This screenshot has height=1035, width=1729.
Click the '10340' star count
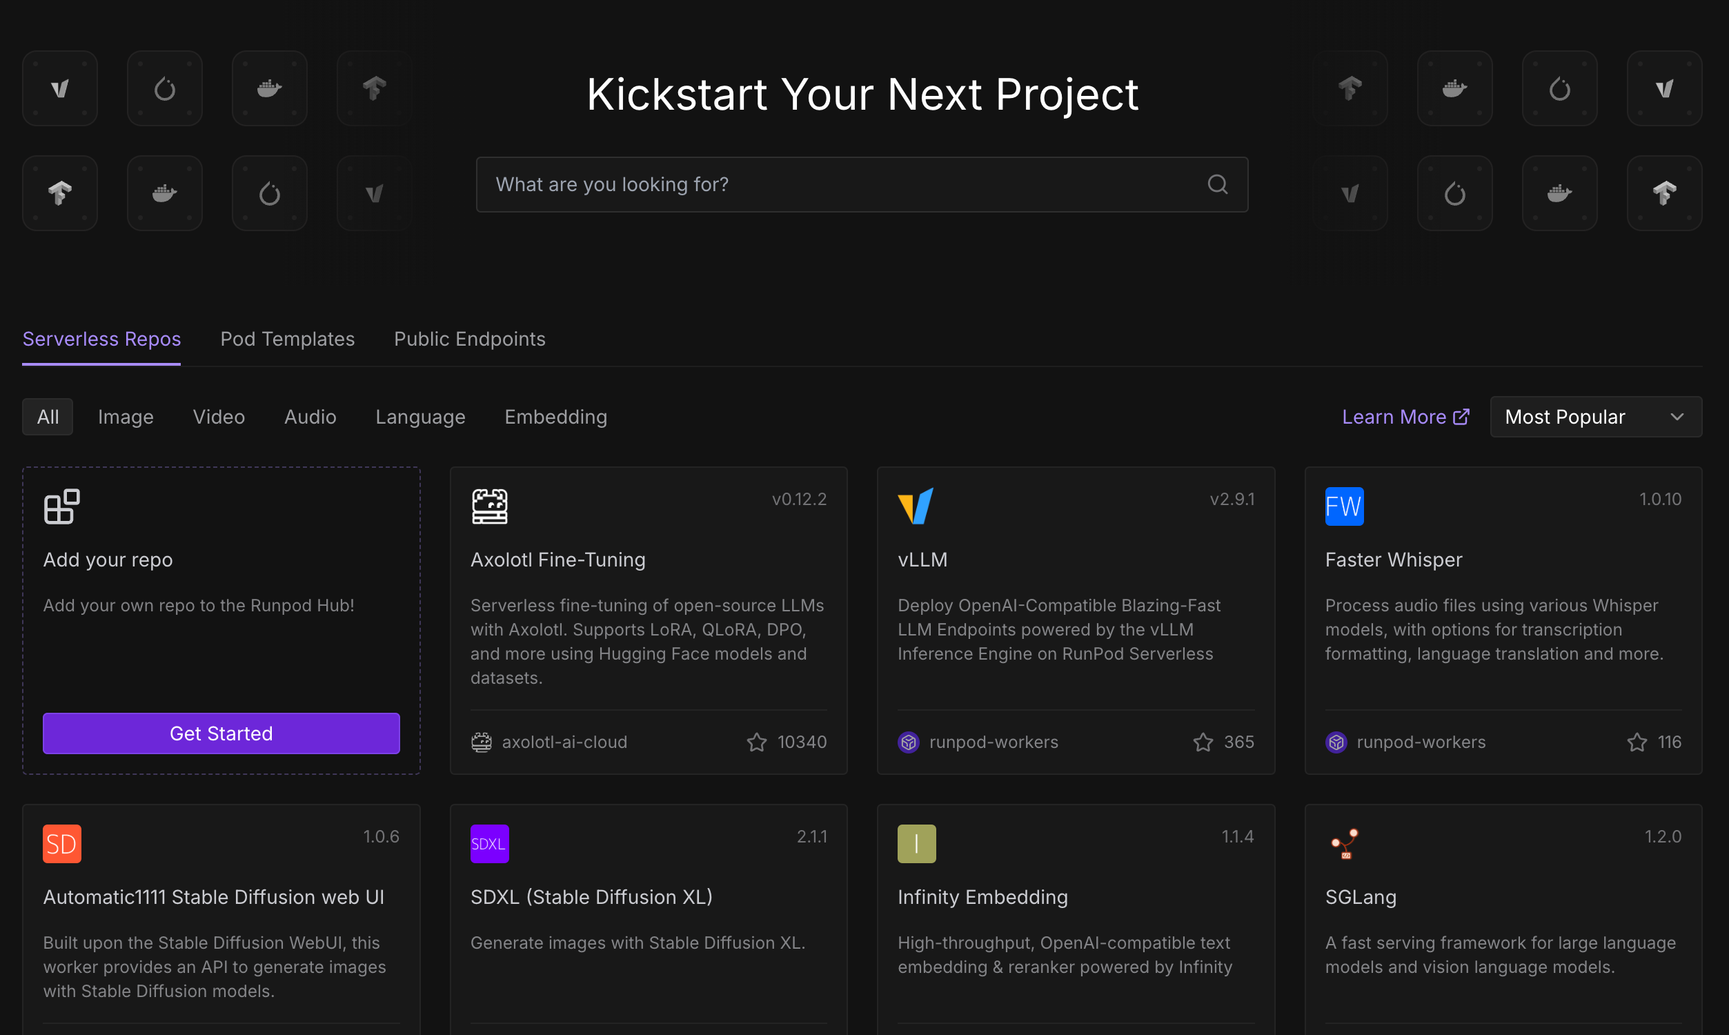pyautogui.click(x=802, y=742)
